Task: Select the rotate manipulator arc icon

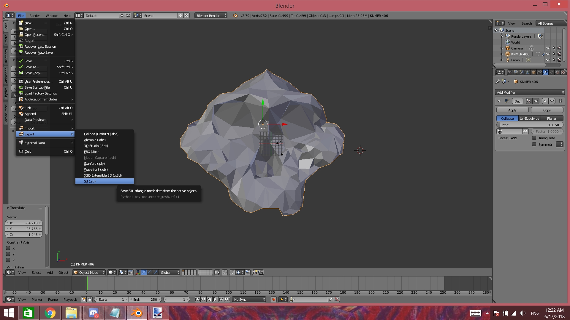Action: [x=150, y=272]
